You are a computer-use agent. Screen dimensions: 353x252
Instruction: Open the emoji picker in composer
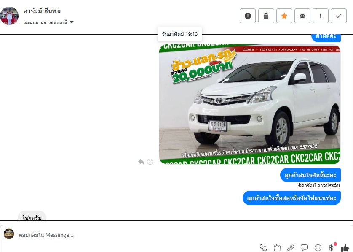point(318,248)
